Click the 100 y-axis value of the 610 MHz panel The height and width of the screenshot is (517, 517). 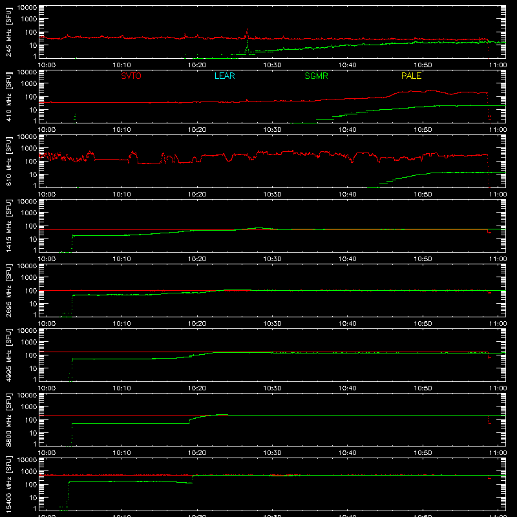tap(31, 162)
